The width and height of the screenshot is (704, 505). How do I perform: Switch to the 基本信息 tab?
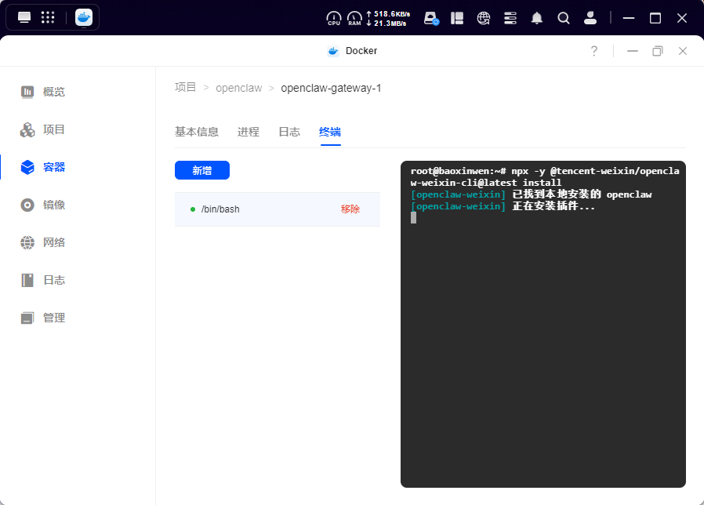tap(197, 132)
